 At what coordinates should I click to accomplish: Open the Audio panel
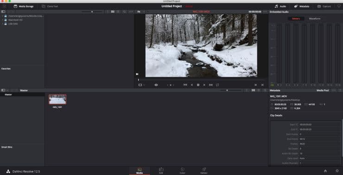click(280, 6)
